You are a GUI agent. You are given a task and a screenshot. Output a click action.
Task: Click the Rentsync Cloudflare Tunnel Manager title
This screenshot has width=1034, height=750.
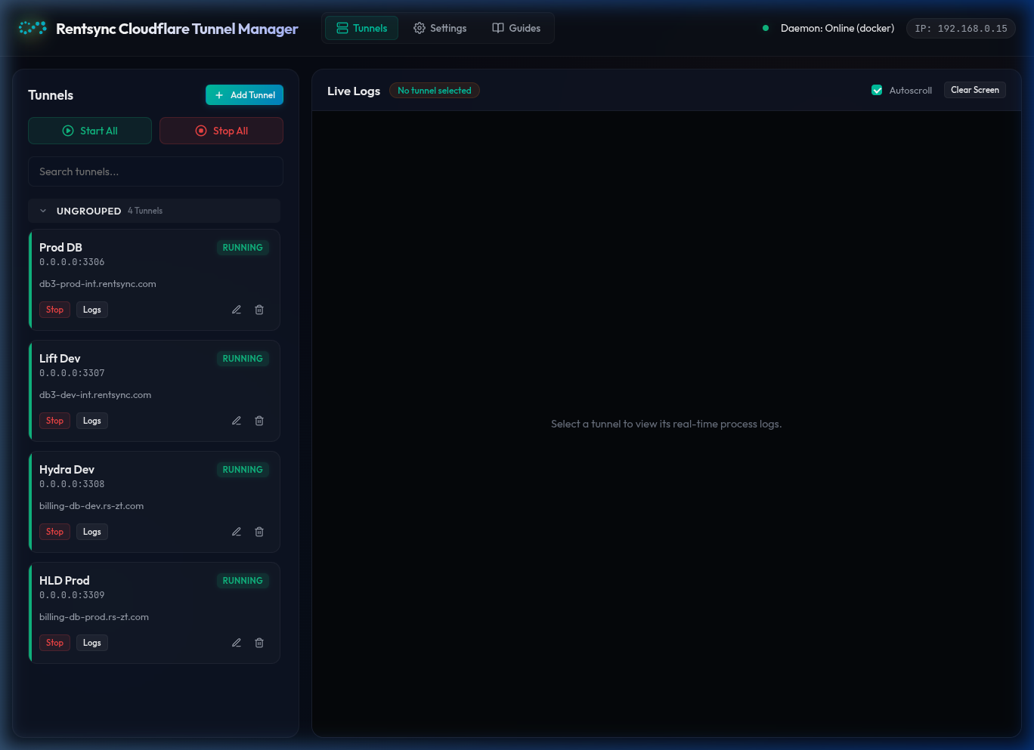(x=177, y=29)
